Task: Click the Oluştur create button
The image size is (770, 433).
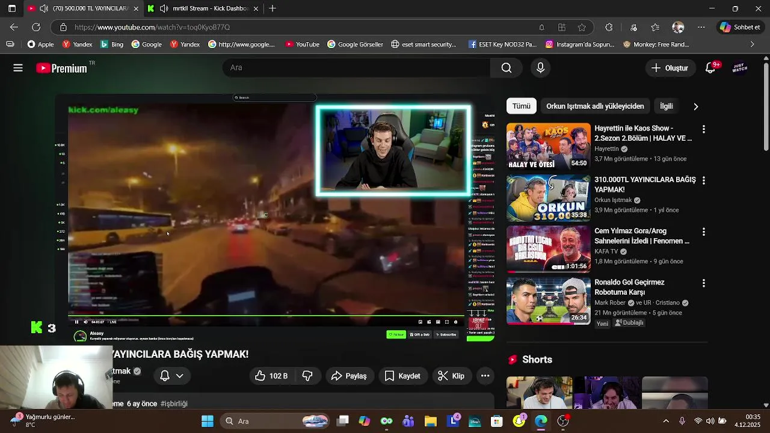Action: pyautogui.click(x=670, y=68)
